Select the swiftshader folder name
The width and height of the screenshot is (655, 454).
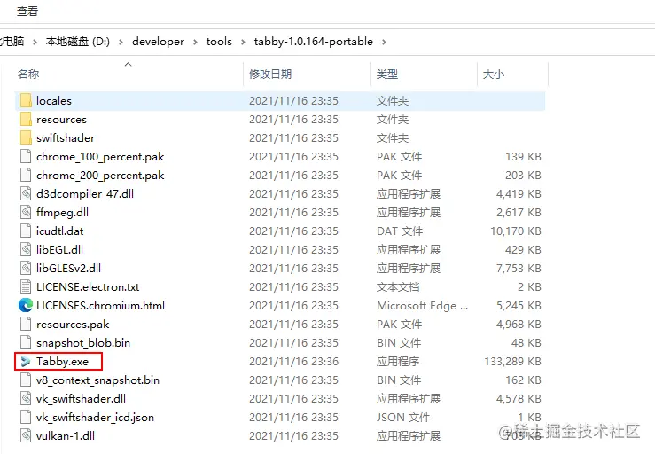[66, 138]
